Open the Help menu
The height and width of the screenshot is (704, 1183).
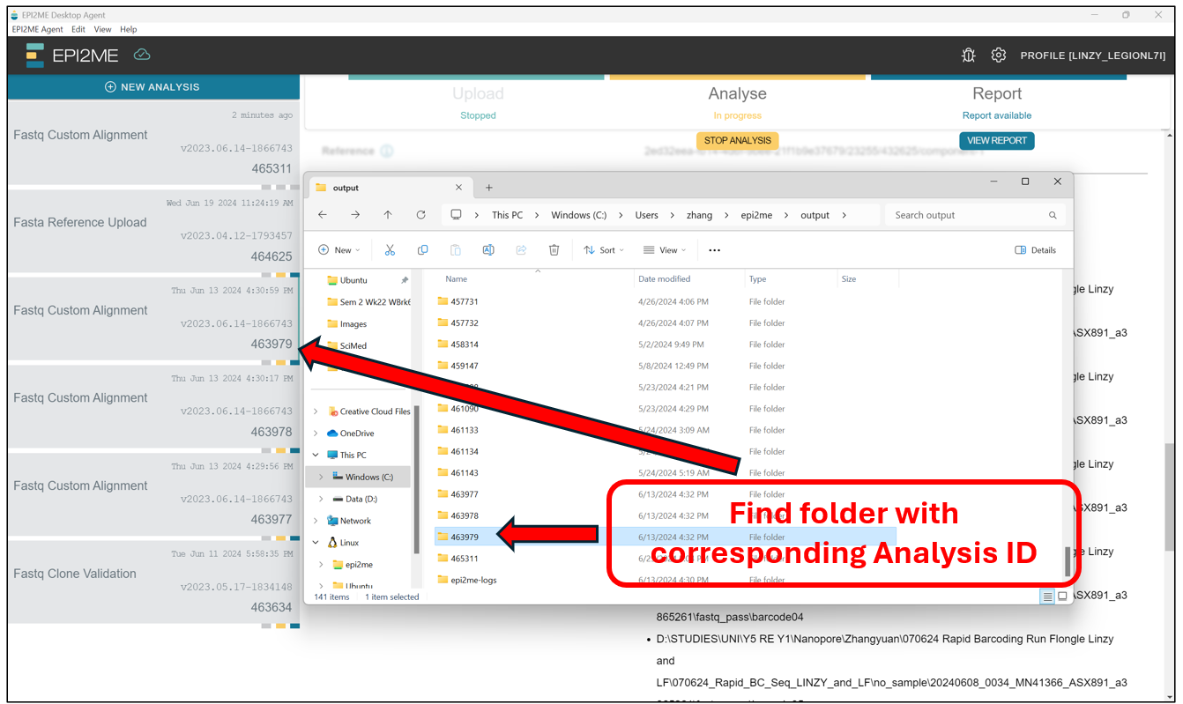[x=129, y=29]
